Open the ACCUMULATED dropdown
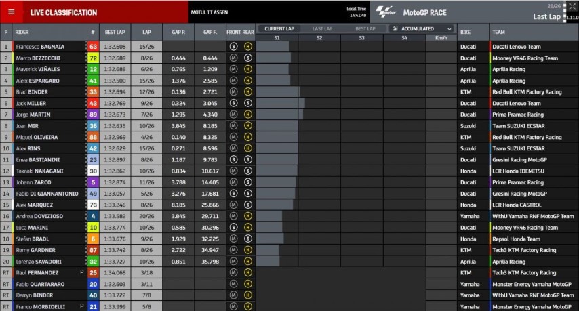Viewport: 579px width, 311px height. pyautogui.click(x=422, y=28)
